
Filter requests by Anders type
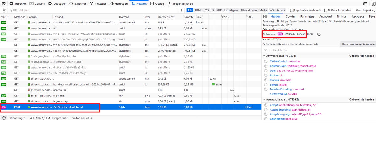click(280, 10)
